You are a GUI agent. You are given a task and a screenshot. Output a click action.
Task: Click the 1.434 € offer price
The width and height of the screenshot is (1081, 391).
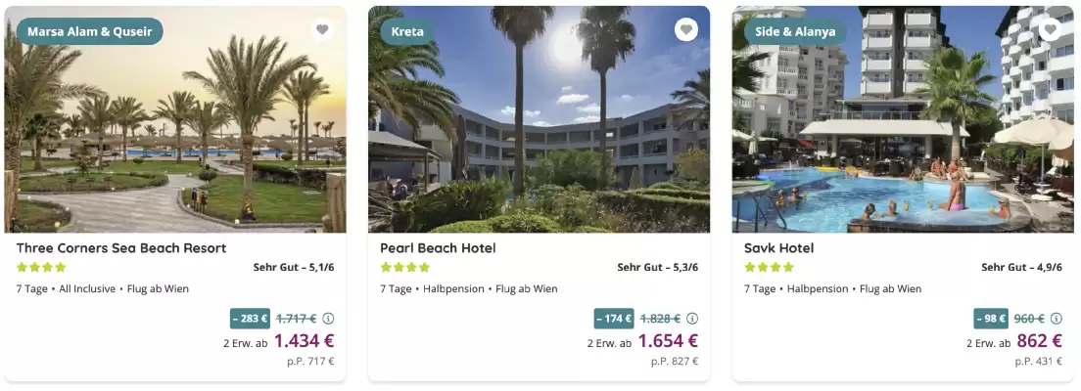pos(304,341)
